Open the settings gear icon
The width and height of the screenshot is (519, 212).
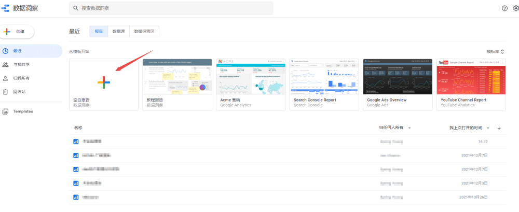point(515,8)
